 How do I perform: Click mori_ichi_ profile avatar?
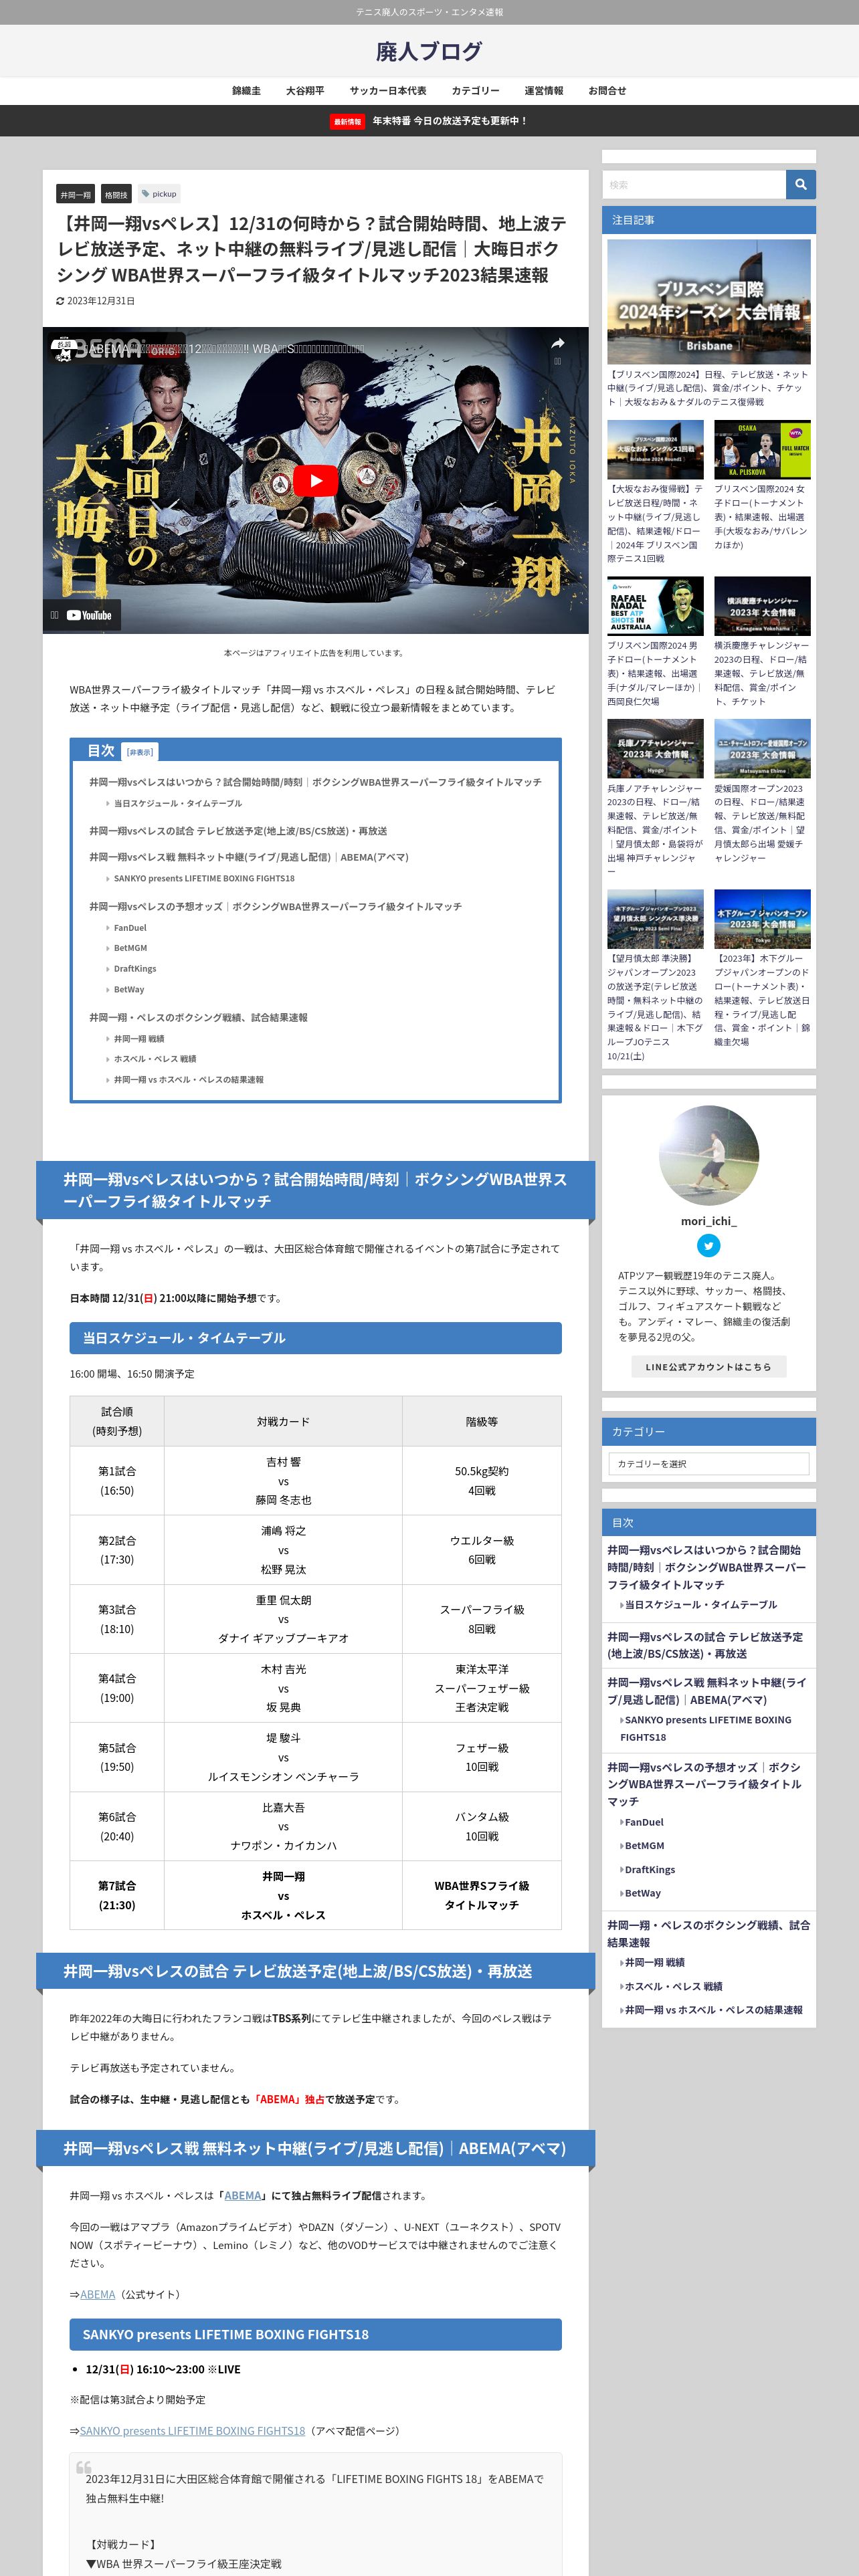tap(708, 1155)
